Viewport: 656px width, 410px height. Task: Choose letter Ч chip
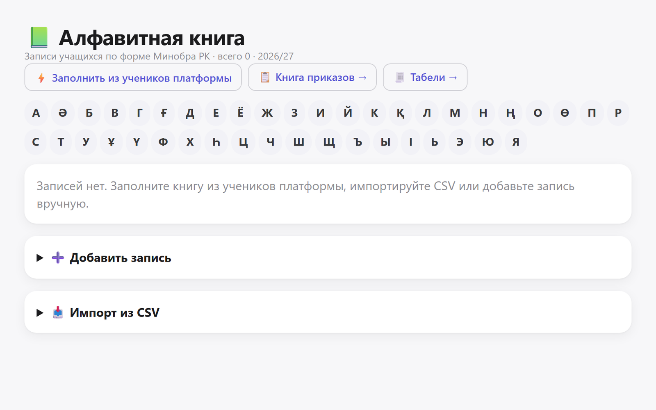271,142
